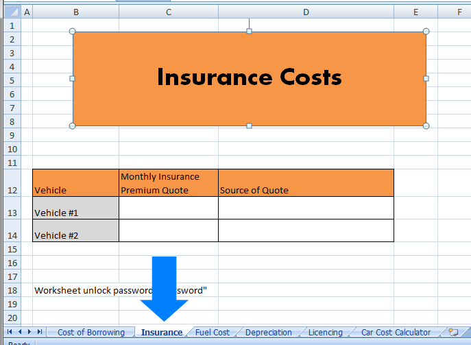Select column E header
The image size is (471, 345).
click(415, 12)
